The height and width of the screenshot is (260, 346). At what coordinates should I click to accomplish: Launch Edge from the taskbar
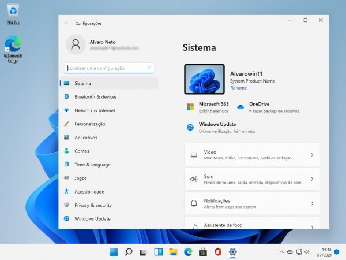pyautogui.click(x=188, y=252)
